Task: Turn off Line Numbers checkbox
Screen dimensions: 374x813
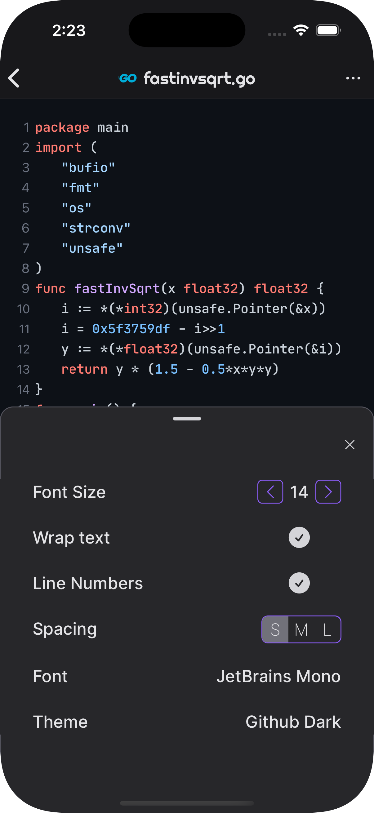Action: 299,583
